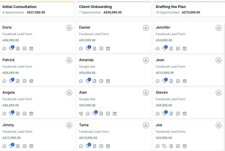Select the Client Onboarding stage header

pos(96,7)
